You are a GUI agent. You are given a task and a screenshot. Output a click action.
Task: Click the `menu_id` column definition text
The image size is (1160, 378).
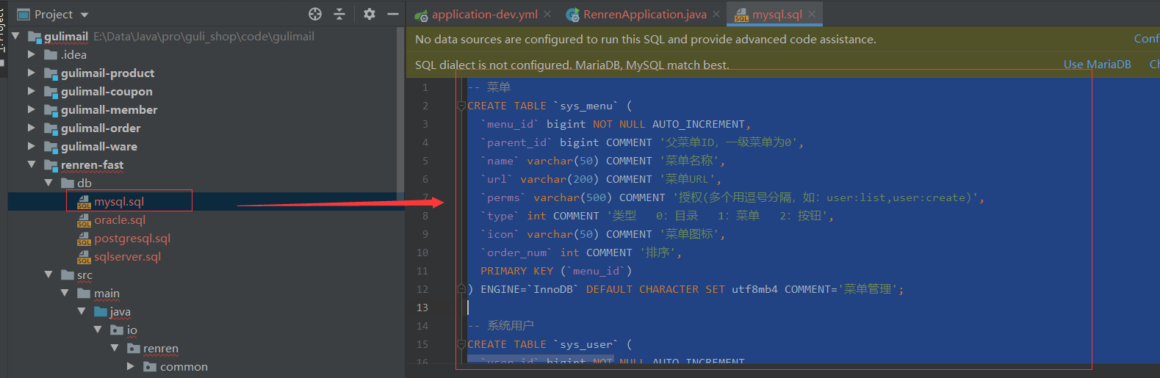pyautogui.click(x=615, y=124)
